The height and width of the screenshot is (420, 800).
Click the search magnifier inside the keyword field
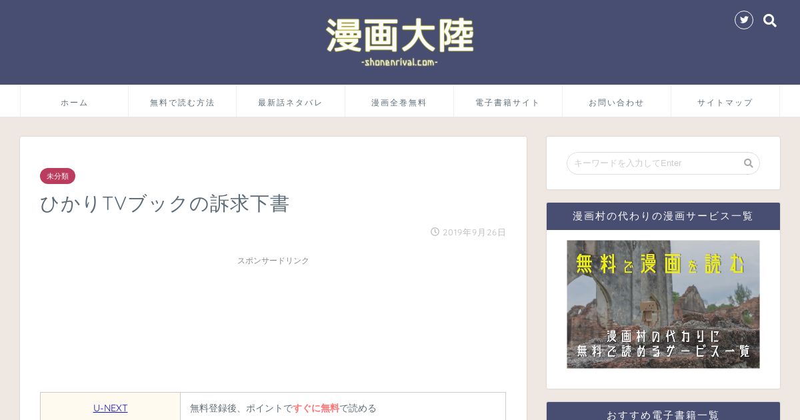click(749, 163)
